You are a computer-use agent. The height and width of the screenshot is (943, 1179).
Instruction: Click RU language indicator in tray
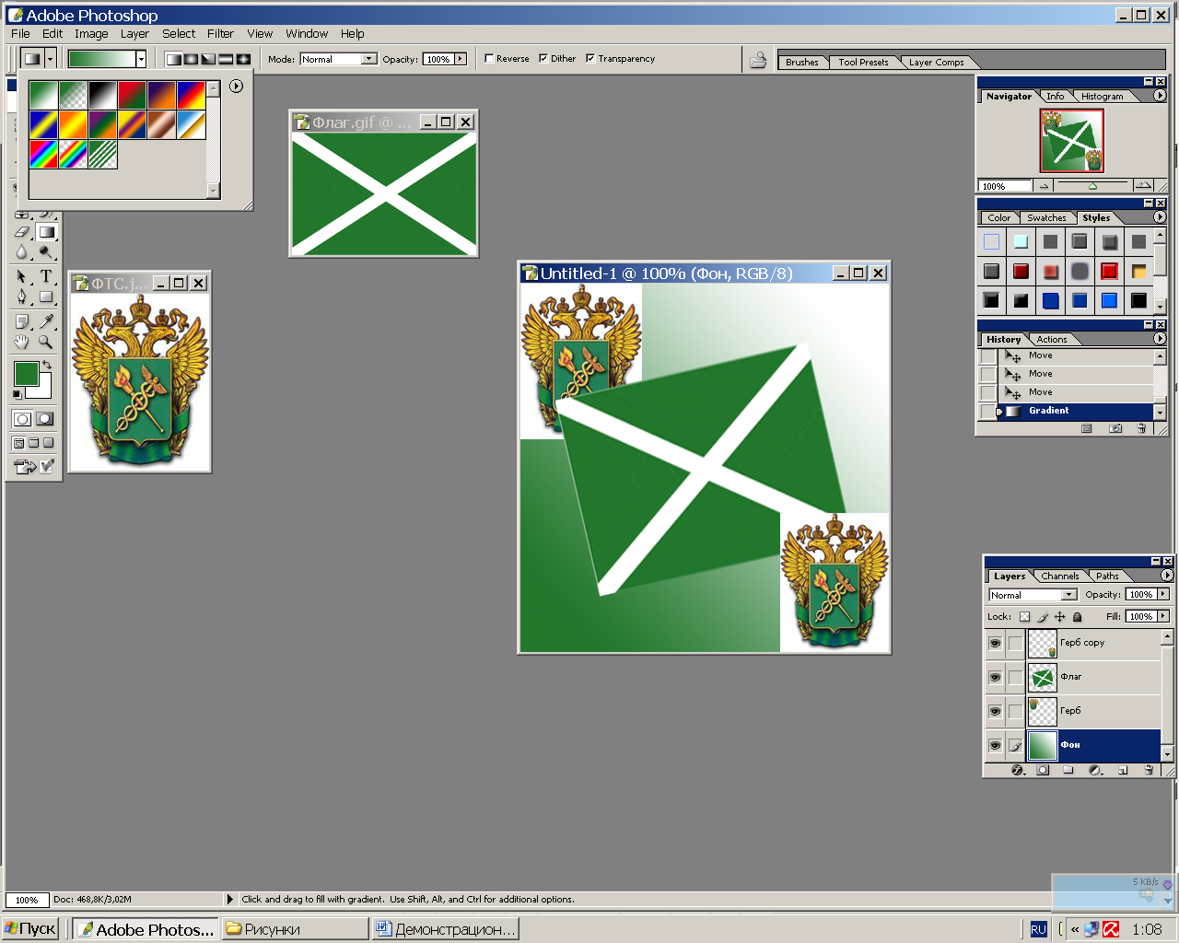[x=1038, y=929]
